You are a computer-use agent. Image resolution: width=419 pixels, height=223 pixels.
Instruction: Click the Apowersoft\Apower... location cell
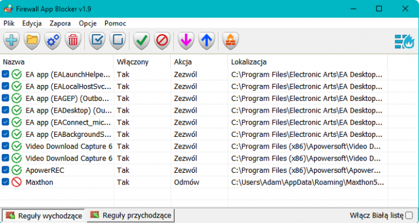pyautogui.click(x=306, y=170)
